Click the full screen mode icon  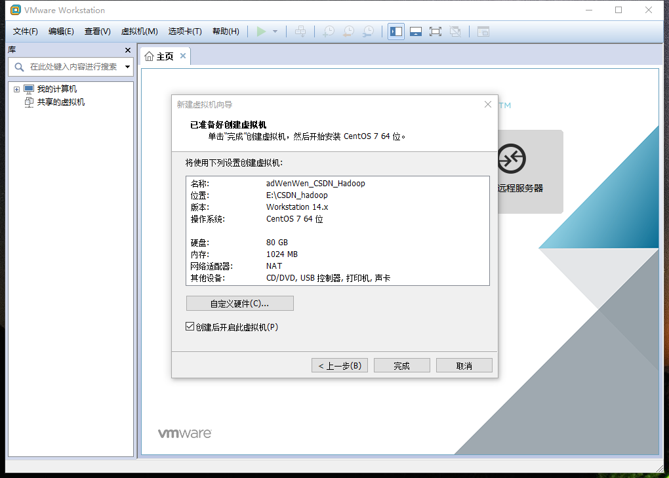(436, 31)
